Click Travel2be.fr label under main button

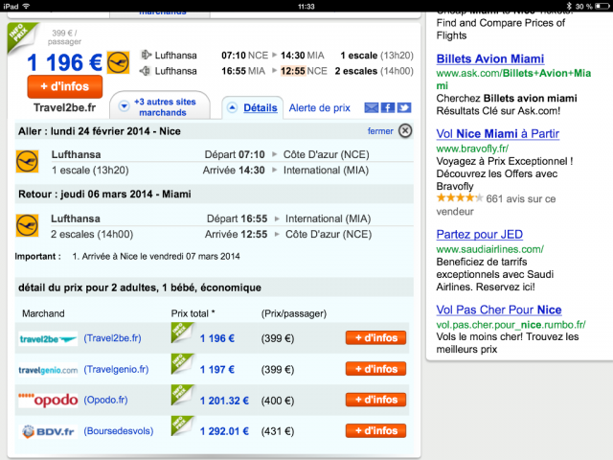click(x=64, y=107)
